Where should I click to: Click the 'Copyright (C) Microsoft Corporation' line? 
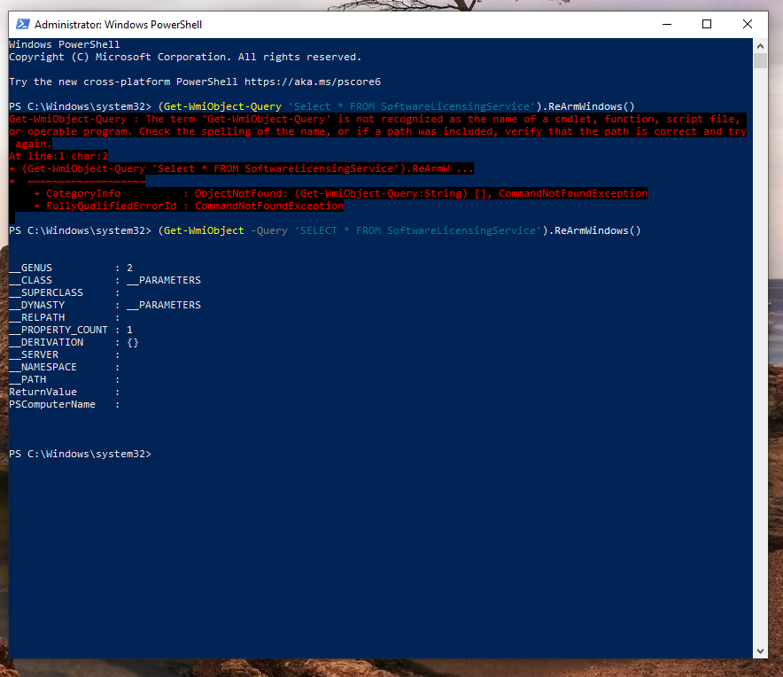(185, 57)
